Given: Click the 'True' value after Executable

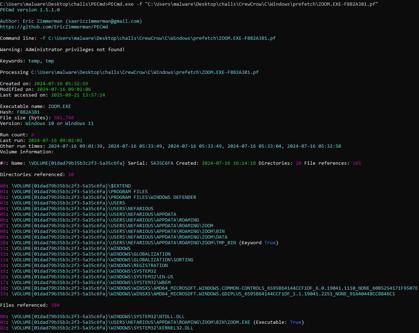Looking at the screenshot, I should [296, 322].
